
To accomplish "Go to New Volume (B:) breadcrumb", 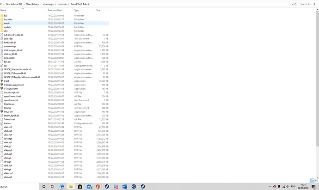I will click(x=14, y=4).
